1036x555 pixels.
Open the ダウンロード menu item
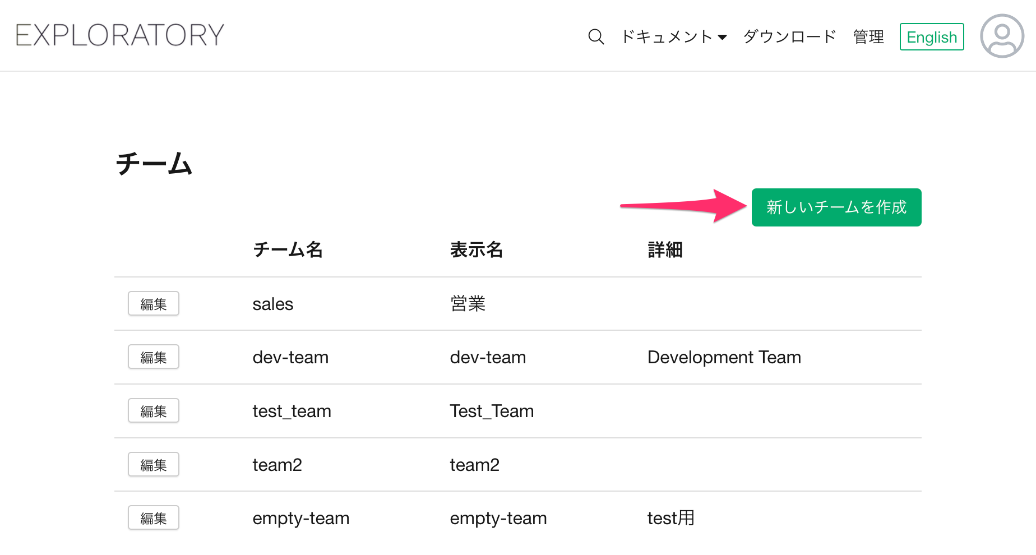[789, 37]
